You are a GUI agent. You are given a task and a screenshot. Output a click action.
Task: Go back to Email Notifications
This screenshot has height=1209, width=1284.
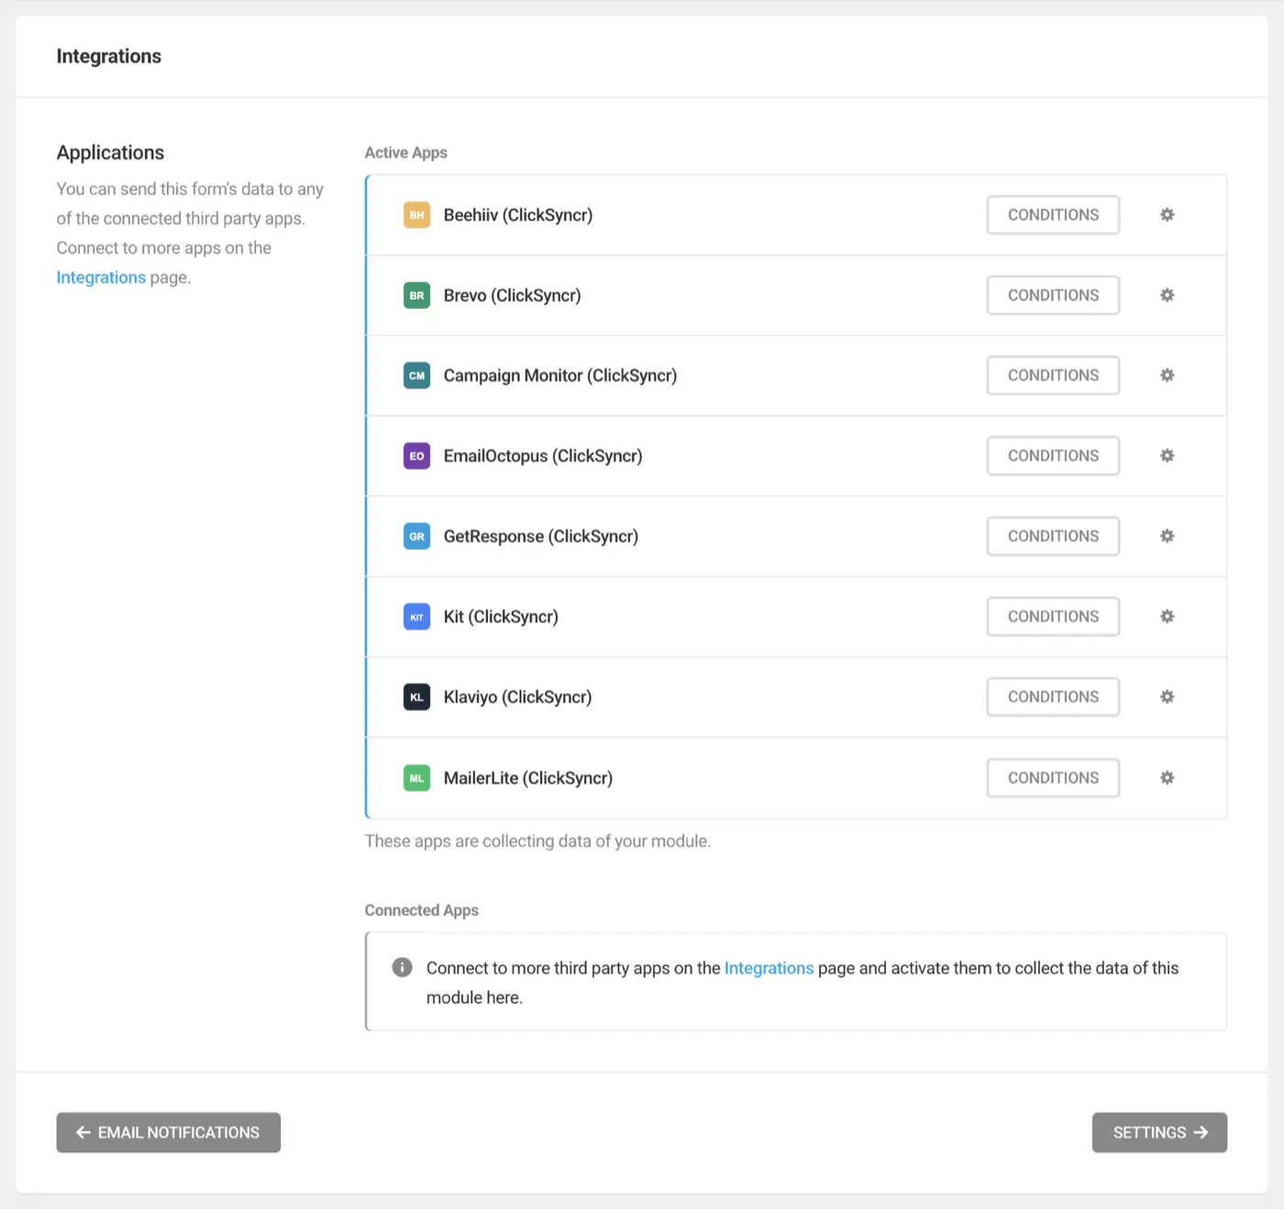point(169,1132)
